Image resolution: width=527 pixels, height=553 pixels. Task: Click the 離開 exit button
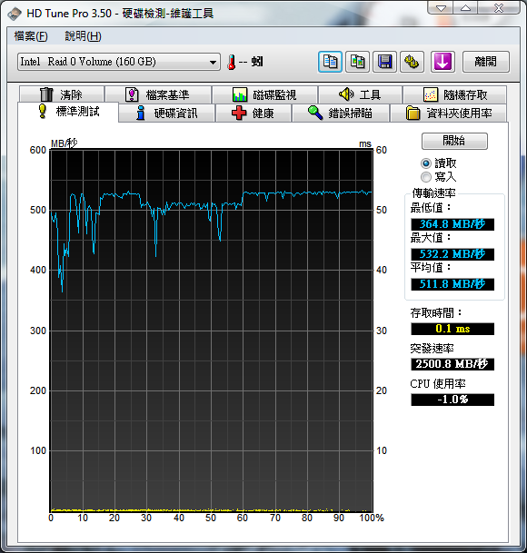click(x=486, y=62)
